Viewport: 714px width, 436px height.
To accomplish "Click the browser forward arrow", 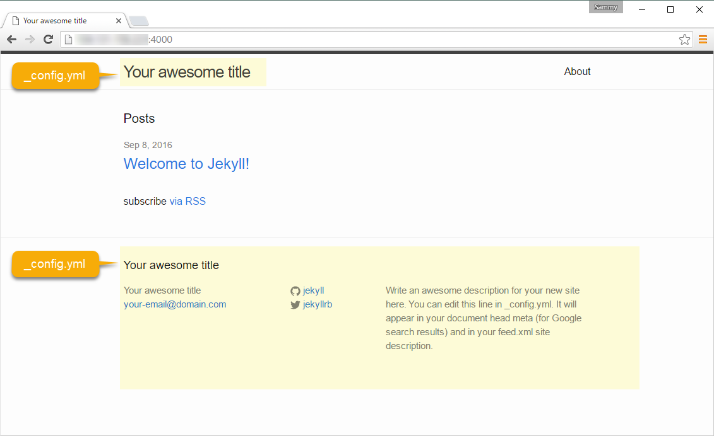I will coord(30,40).
